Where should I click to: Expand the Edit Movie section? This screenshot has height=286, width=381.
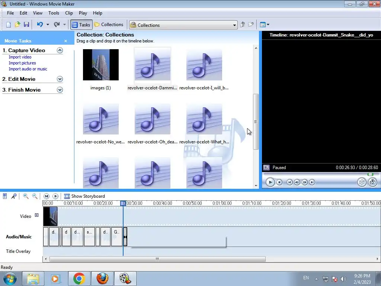(60, 79)
